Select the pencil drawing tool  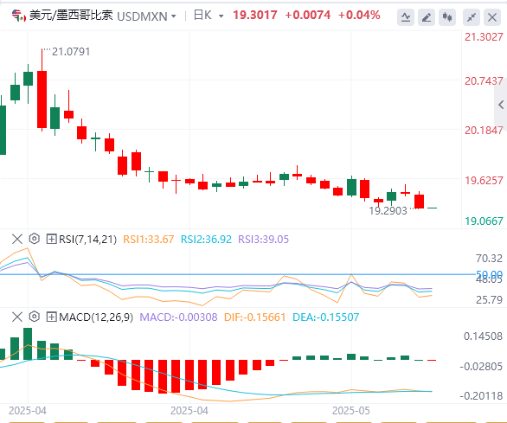coord(427,16)
